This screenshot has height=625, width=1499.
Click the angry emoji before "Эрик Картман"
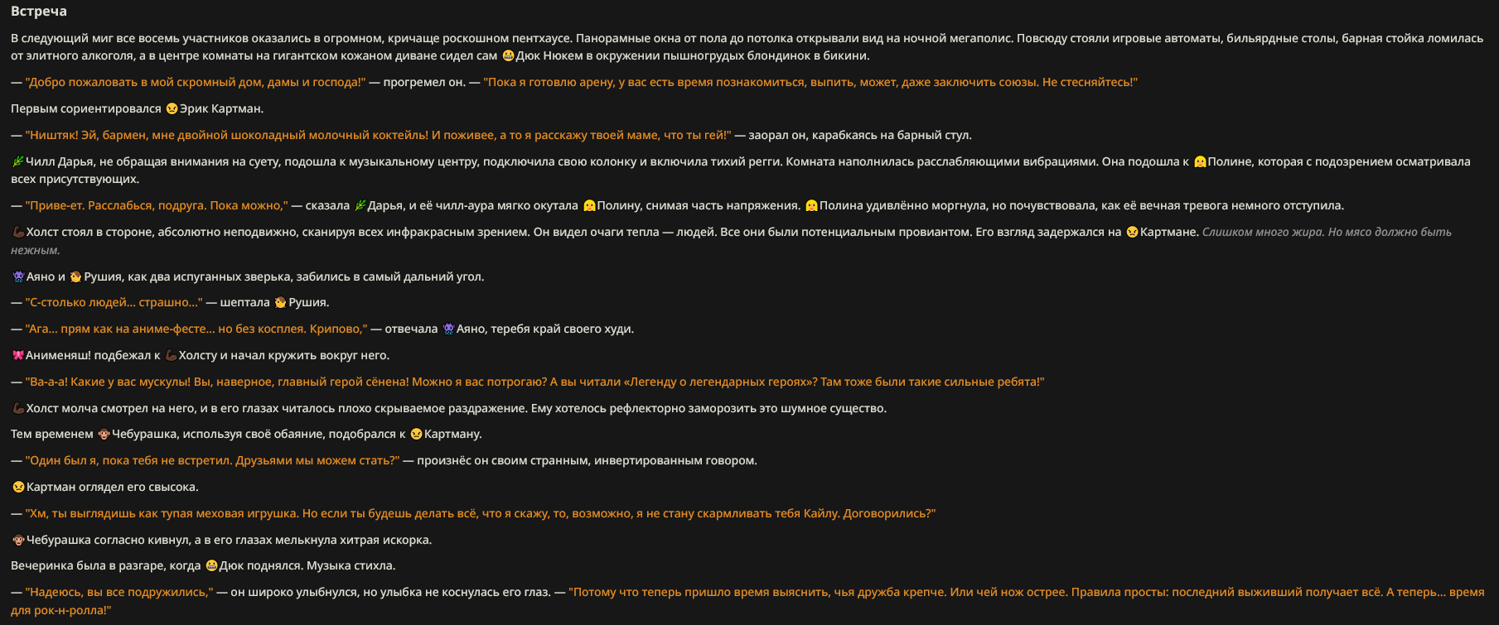click(x=172, y=108)
